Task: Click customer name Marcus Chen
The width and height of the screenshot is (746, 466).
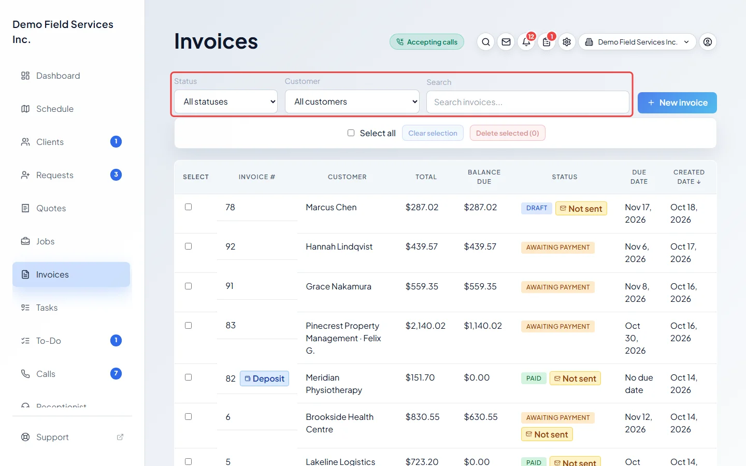Action: [331, 207]
